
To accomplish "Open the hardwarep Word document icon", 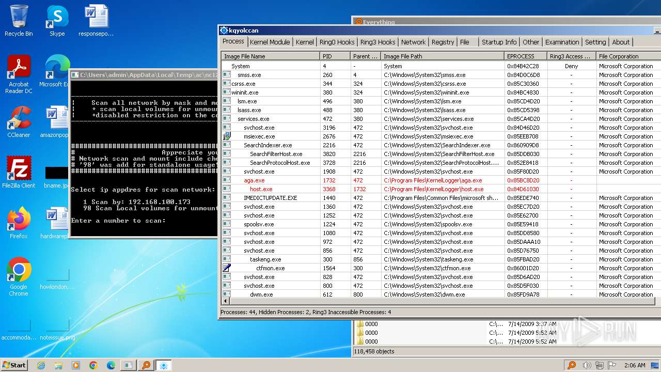I will coord(57,223).
